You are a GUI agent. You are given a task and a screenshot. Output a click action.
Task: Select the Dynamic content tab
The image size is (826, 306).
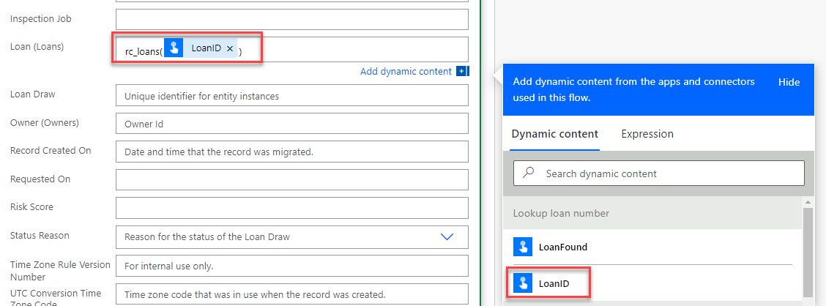pos(554,134)
